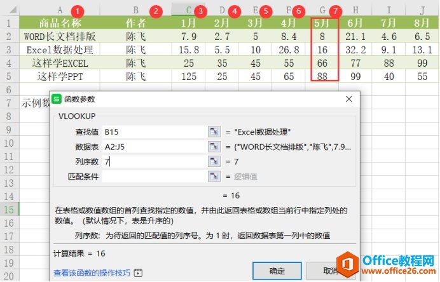Click the 查找值 input field containing B15
440x282 pixels.
pyautogui.click(x=155, y=131)
